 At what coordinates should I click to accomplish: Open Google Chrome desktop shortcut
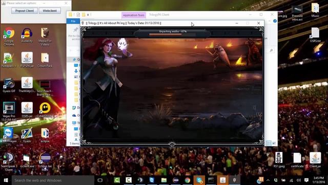pyautogui.click(x=9, y=36)
